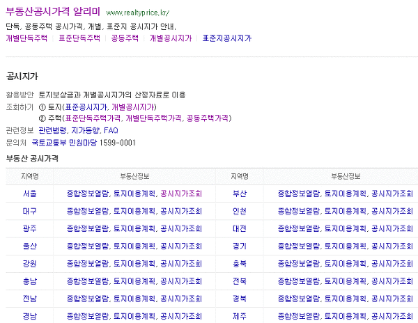The width and height of the screenshot is (418, 323).
Task: Open the 표준지공시지가 sublink
Action: [227, 38]
